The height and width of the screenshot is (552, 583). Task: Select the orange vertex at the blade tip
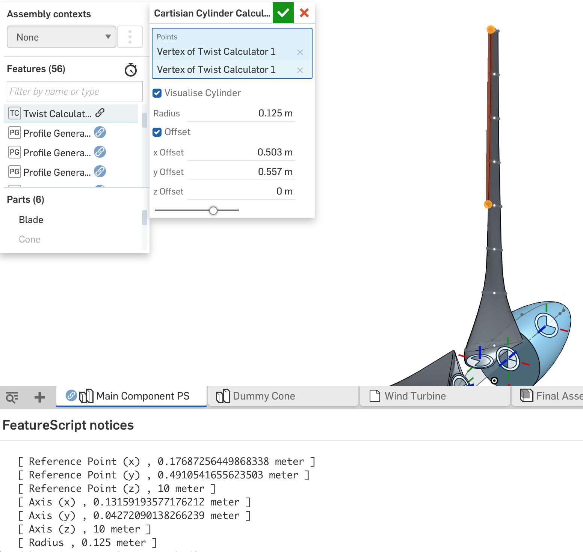pyautogui.click(x=491, y=29)
